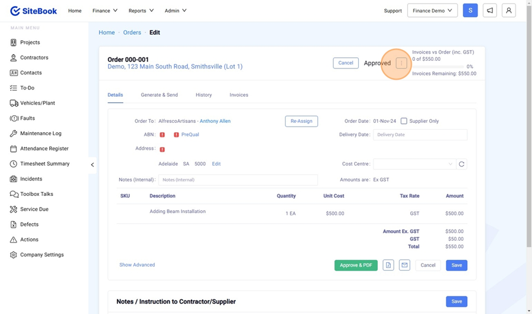Open Vehicles/Plant from main menu
Image resolution: width=532 pixels, height=314 pixels.
(37, 103)
